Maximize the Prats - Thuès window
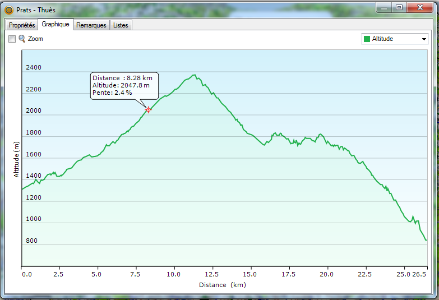The width and height of the screenshot is (439, 300). click(399, 7)
